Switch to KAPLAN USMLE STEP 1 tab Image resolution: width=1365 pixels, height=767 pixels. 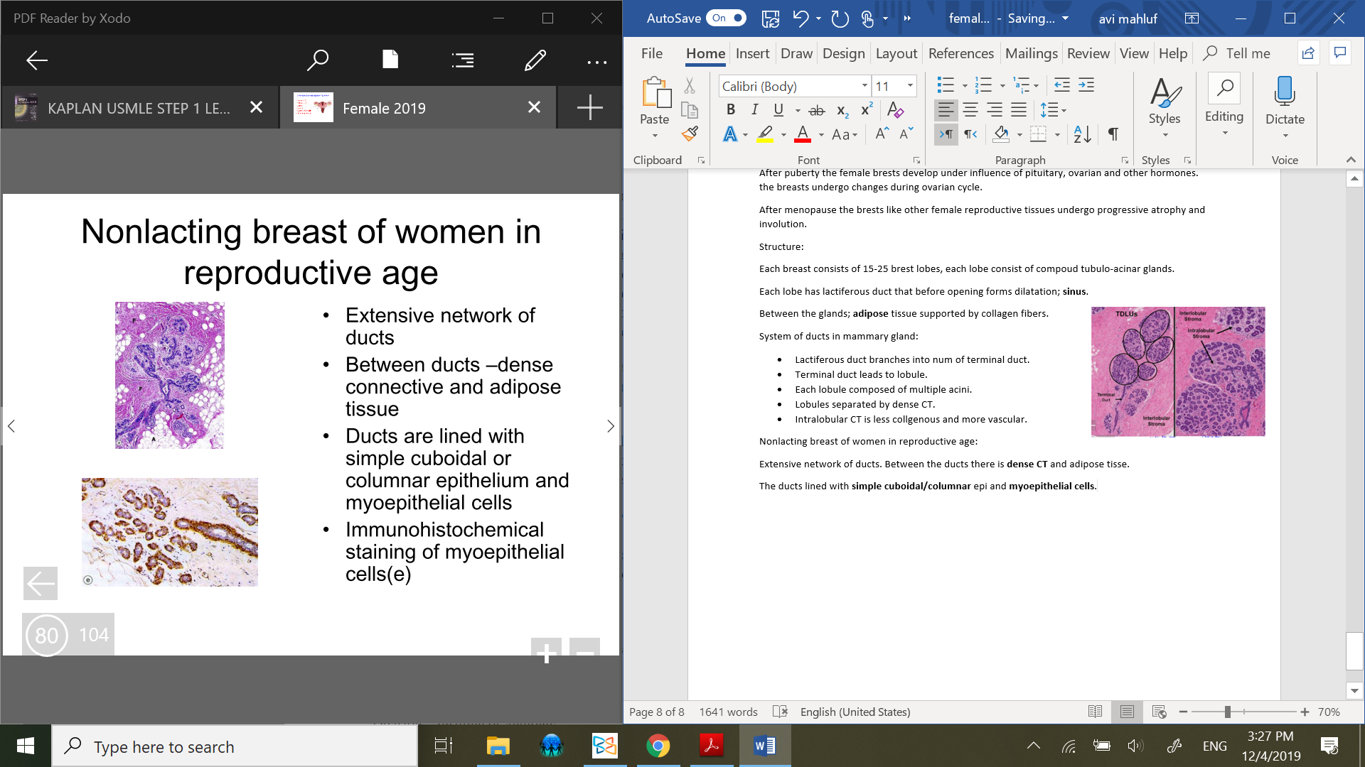[x=139, y=108]
